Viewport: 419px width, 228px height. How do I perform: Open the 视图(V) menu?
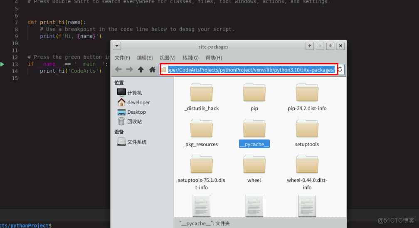pos(168,58)
